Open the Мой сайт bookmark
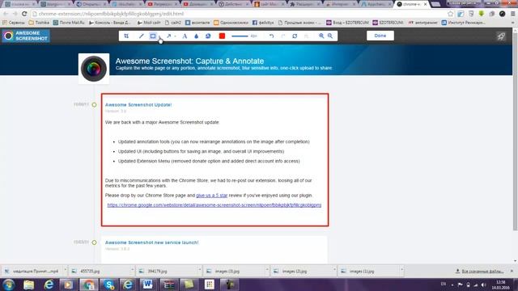Viewport: 518px width, 291px height. [x=149, y=23]
